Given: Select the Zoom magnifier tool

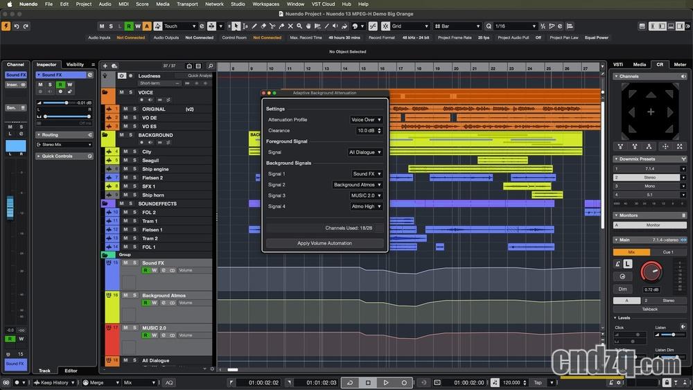Looking at the screenshot, I should click(299, 26).
